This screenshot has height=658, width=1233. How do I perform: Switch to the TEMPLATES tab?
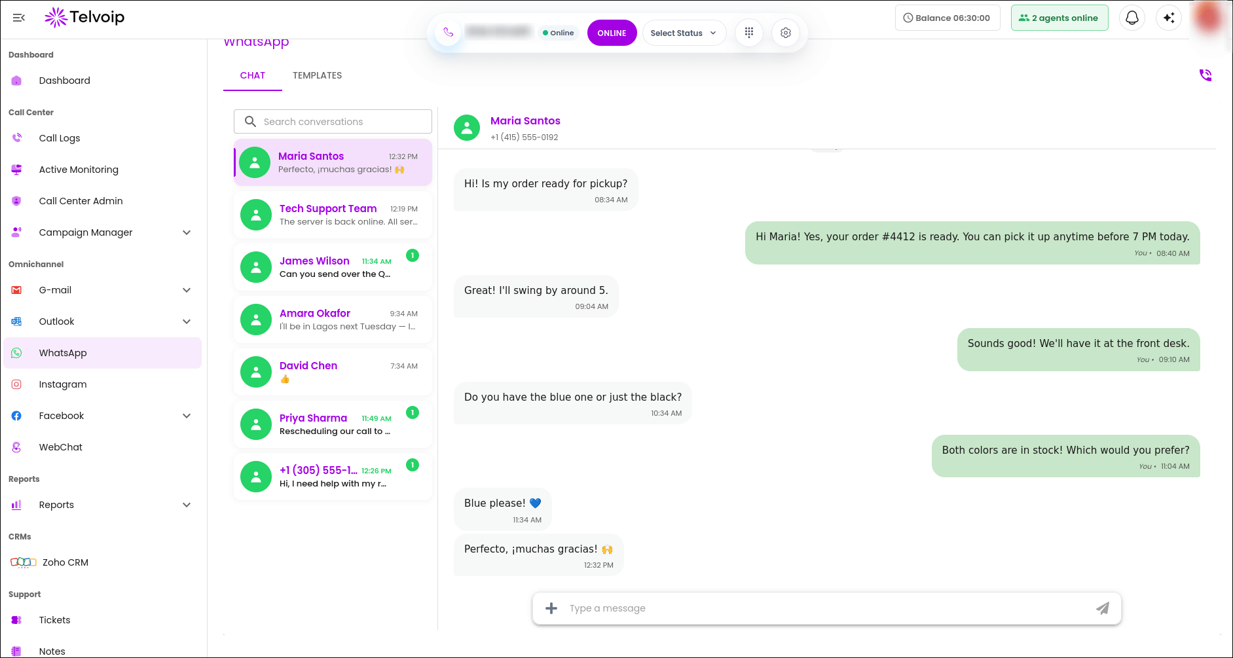317,75
